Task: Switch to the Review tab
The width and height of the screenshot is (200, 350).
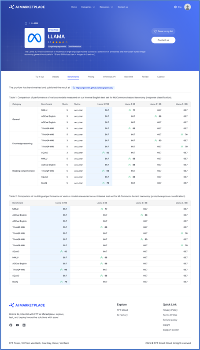Action: point(145,77)
